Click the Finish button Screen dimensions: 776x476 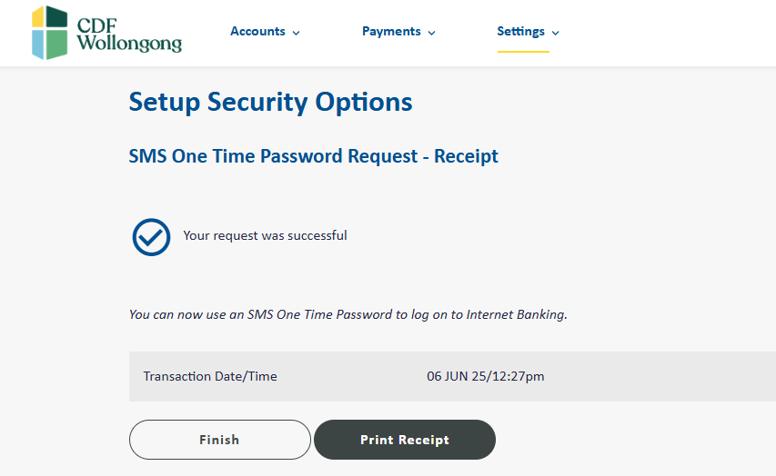tap(220, 440)
